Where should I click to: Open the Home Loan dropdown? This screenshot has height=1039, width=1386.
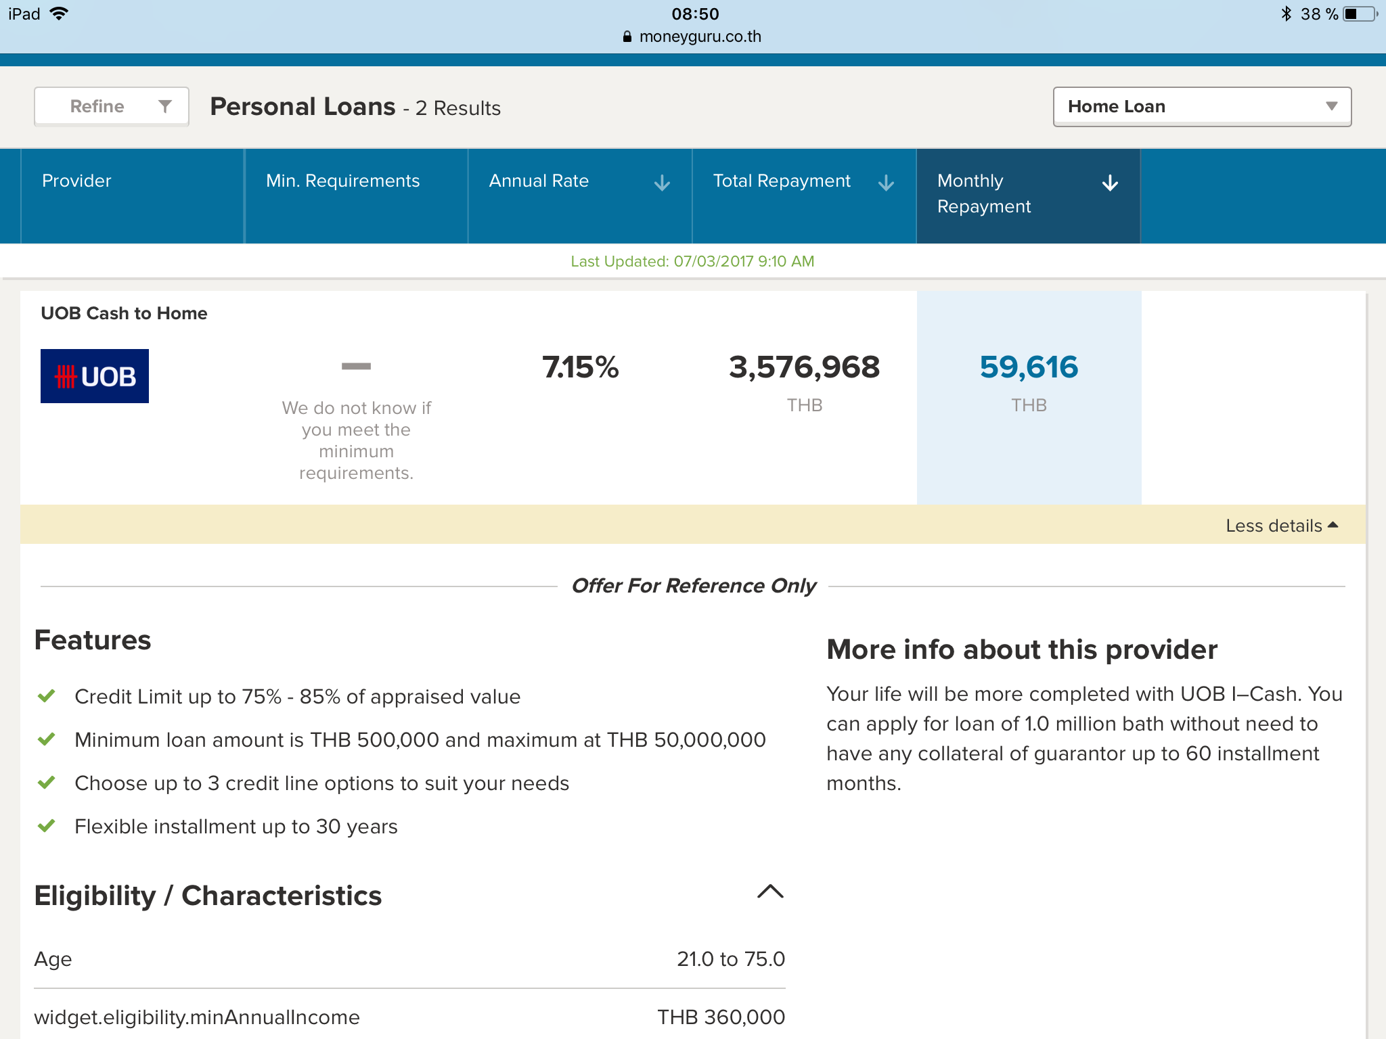[x=1202, y=106]
